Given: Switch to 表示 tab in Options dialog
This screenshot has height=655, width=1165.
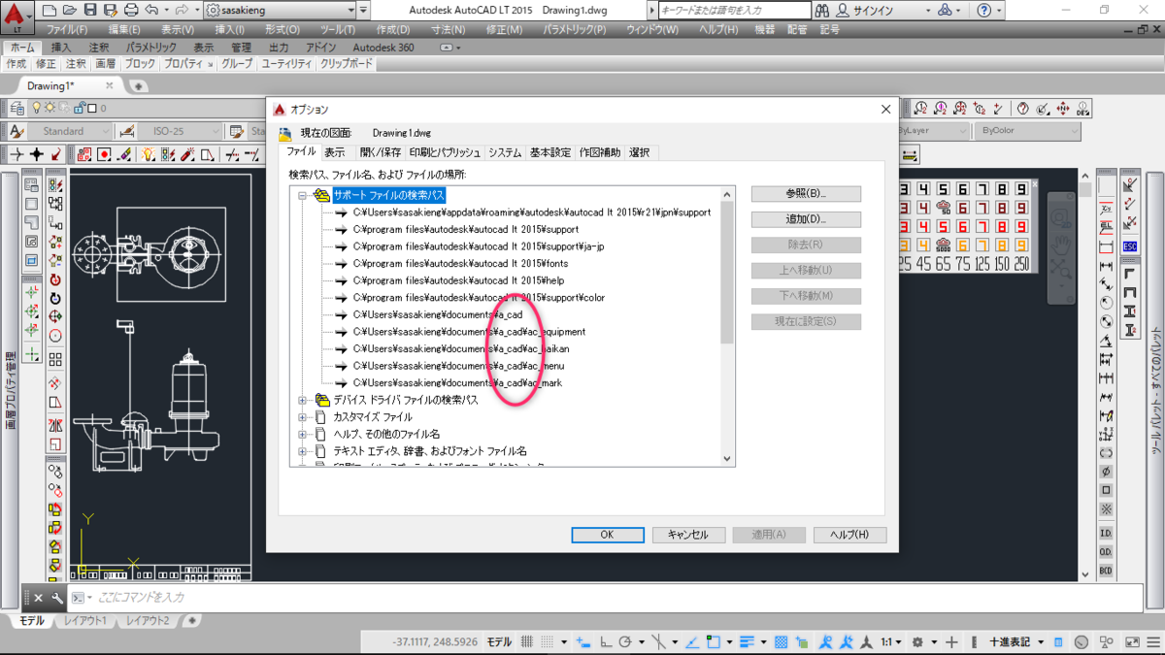Looking at the screenshot, I should click(335, 153).
